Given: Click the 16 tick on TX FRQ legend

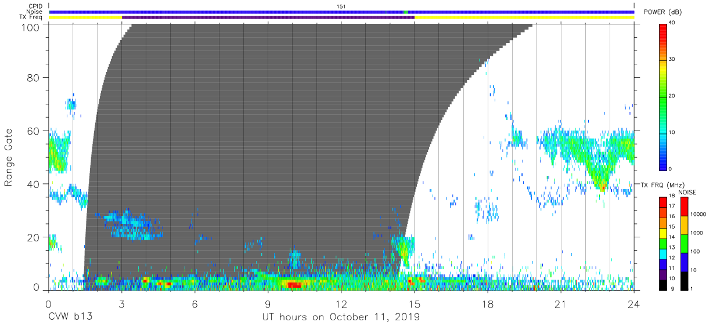Looking at the screenshot, I should pos(672,216).
